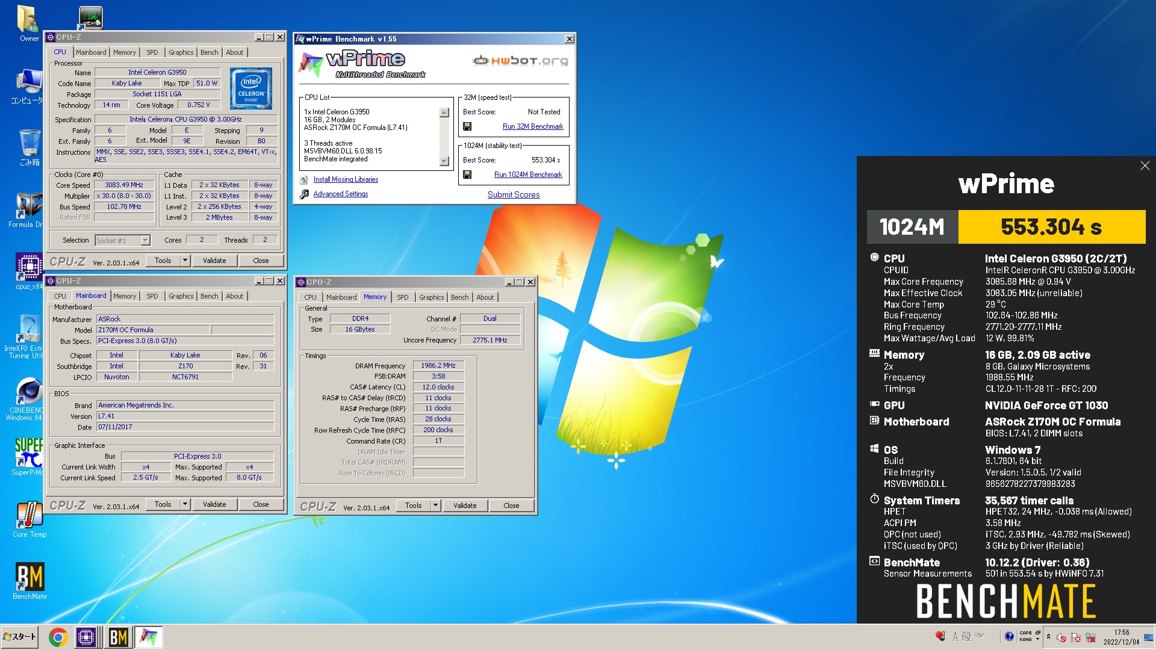Viewport: 1156px width, 650px height.
Task: Open Tools dropdown arrow in Memory window
Action: pyautogui.click(x=436, y=506)
